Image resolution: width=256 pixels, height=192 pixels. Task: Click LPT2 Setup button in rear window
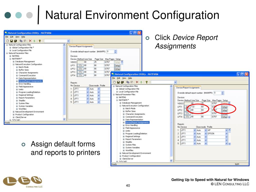pos(117,69)
